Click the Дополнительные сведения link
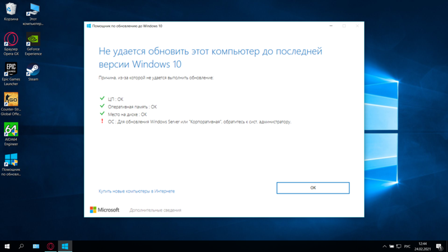 (155, 210)
